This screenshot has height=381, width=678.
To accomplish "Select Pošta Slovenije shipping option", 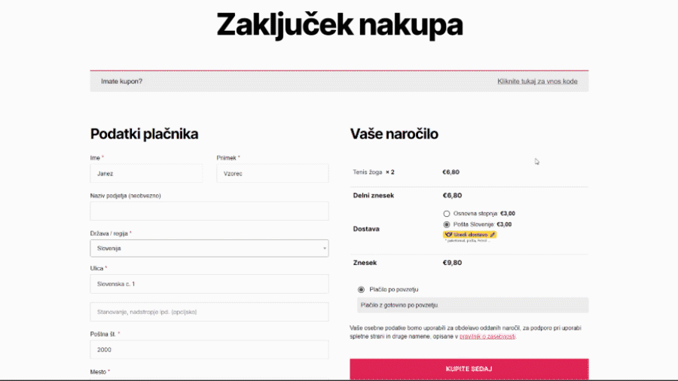I will 446,224.
